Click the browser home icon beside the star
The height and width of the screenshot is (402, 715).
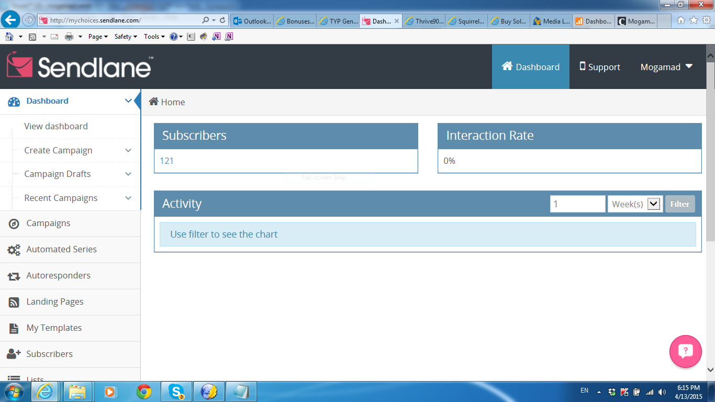click(681, 20)
